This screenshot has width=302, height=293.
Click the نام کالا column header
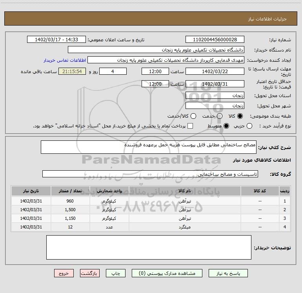[x=185, y=191]
